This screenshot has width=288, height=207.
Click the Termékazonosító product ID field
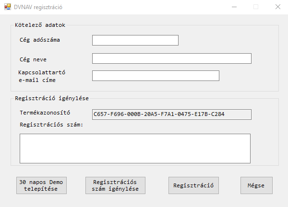tap(171, 114)
